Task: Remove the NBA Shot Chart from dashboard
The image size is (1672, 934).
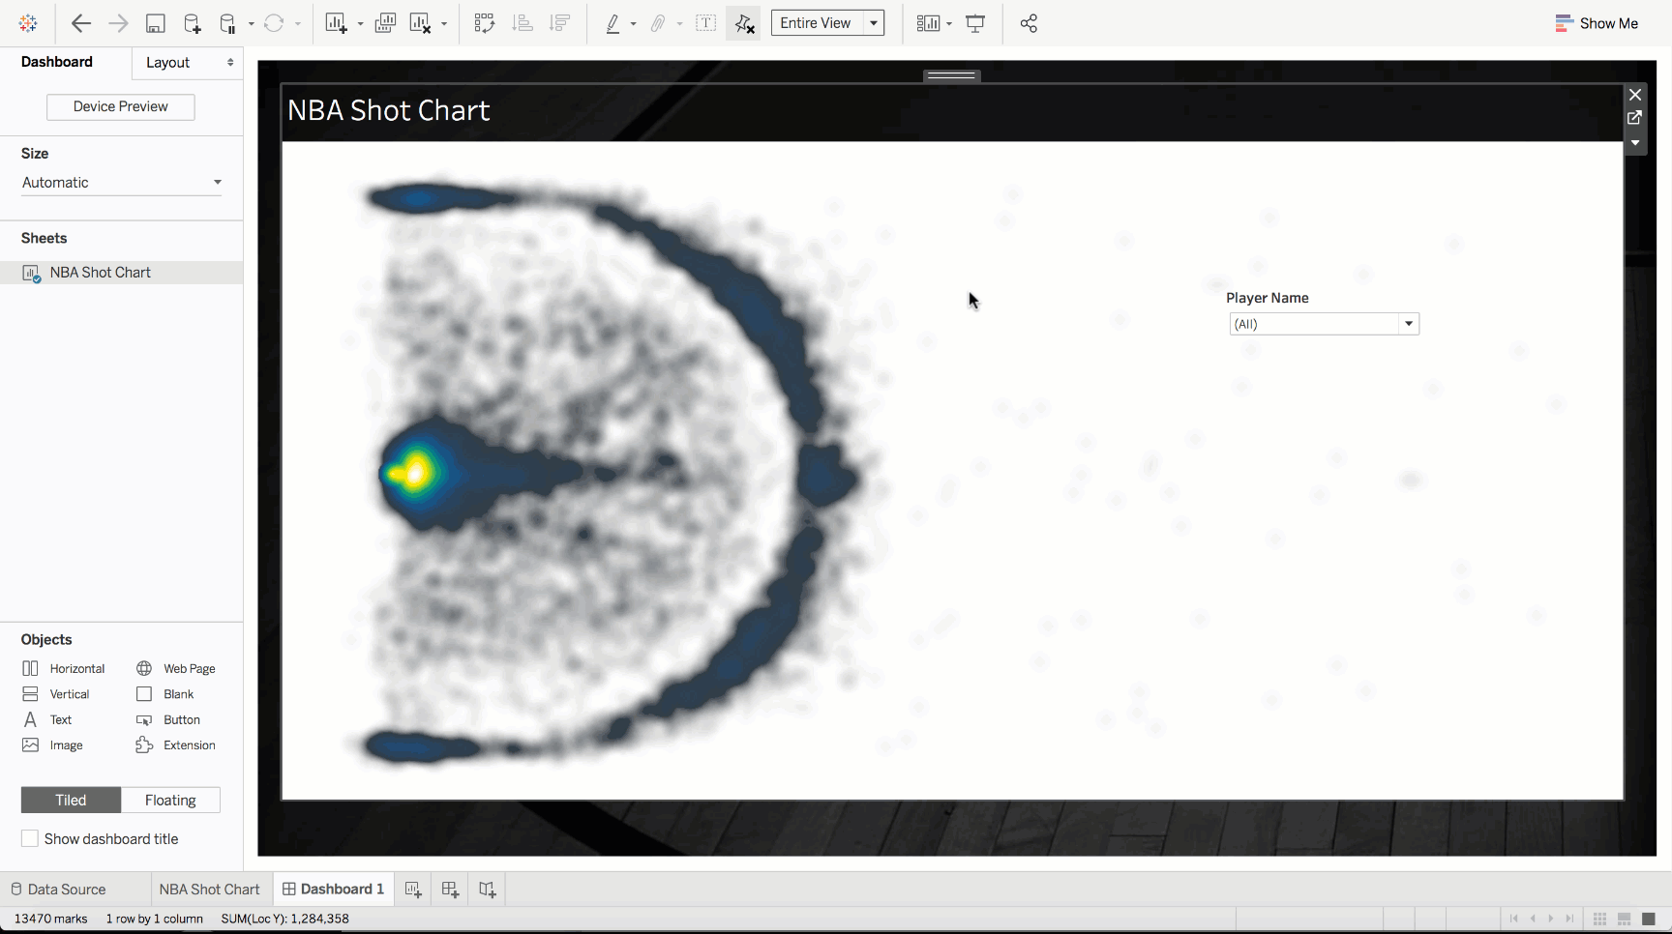Action: 1635,95
